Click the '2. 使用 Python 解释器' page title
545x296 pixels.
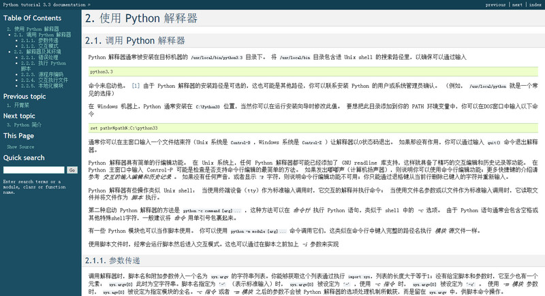(x=141, y=18)
